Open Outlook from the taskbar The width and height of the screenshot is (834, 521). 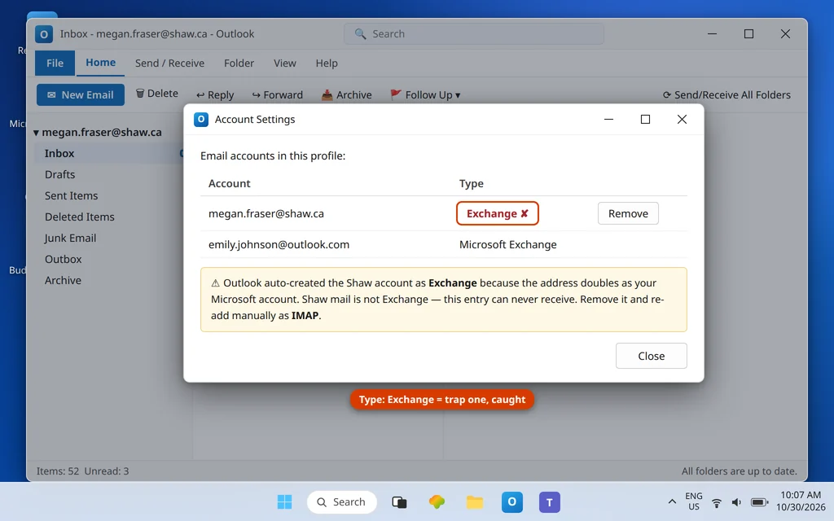511,501
